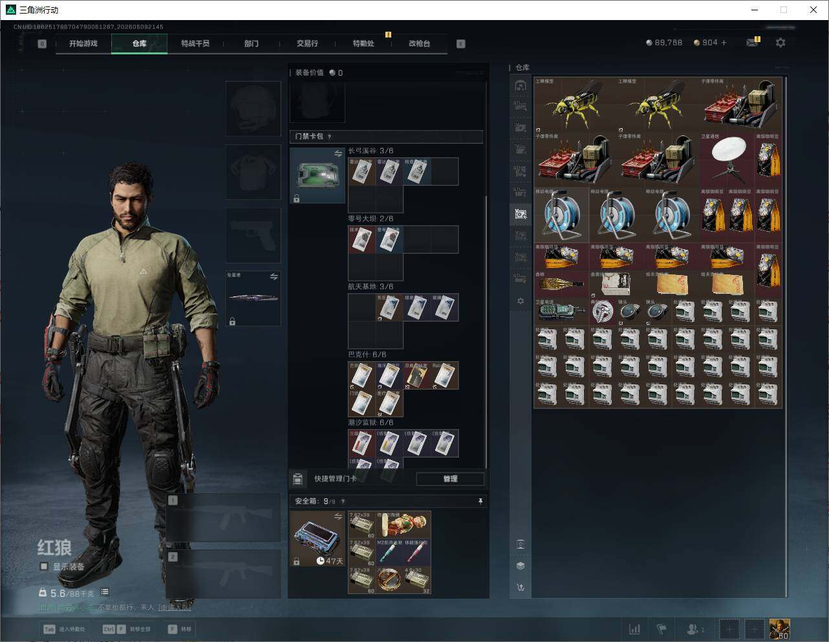Image resolution: width=829 pixels, height=642 pixels.
Task: Click the 转移全部 Ctrl F button
Action: (x=127, y=629)
